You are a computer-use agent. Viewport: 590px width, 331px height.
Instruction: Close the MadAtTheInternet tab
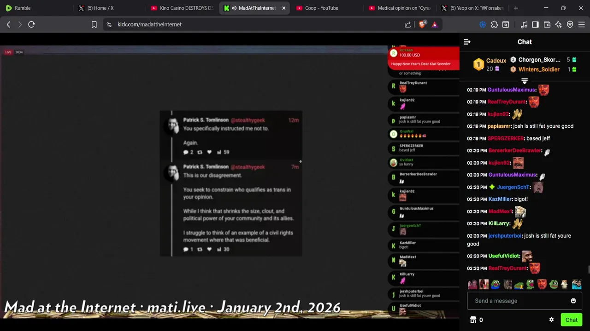283,8
